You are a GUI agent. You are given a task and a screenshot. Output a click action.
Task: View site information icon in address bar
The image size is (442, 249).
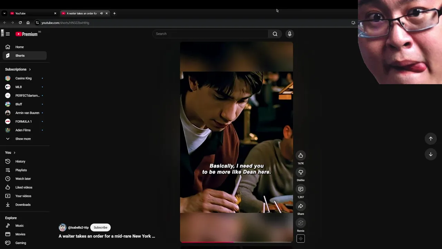pos(37,23)
